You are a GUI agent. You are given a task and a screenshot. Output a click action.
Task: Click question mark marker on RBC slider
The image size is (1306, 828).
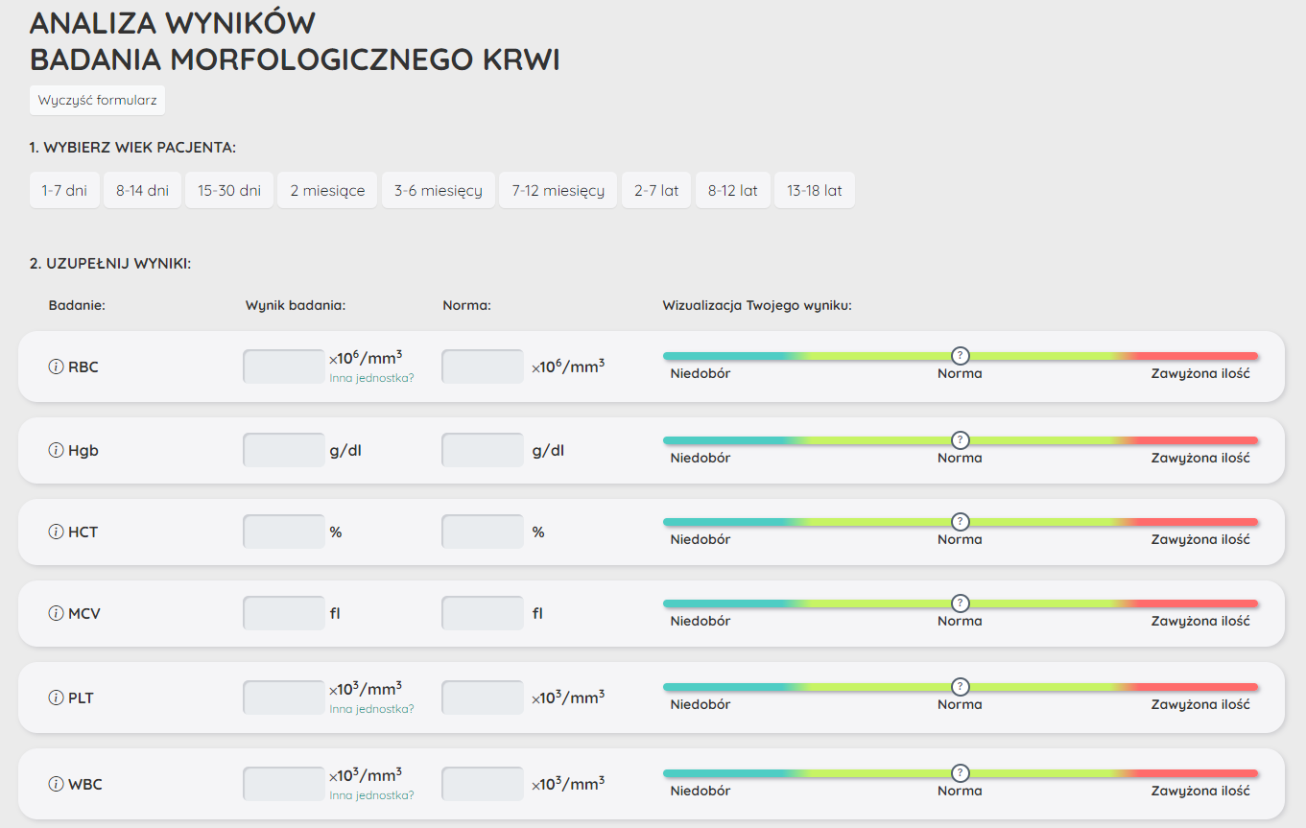(960, 355)
